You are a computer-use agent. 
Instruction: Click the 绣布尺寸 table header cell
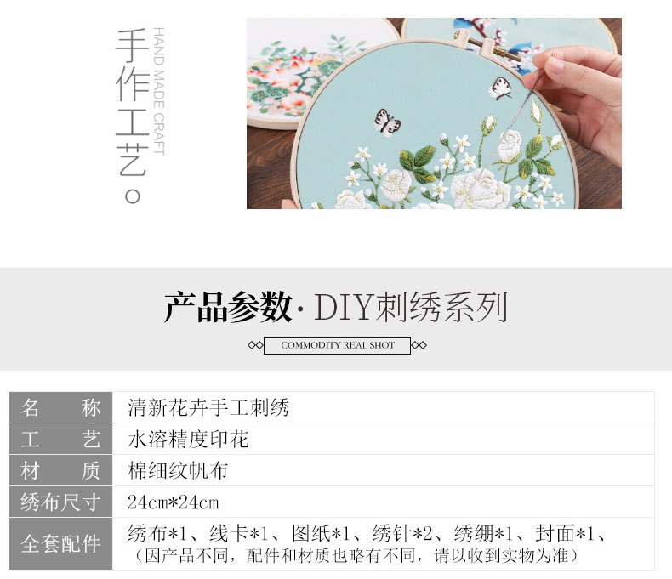pyautogui.click(x=61, y=502)
